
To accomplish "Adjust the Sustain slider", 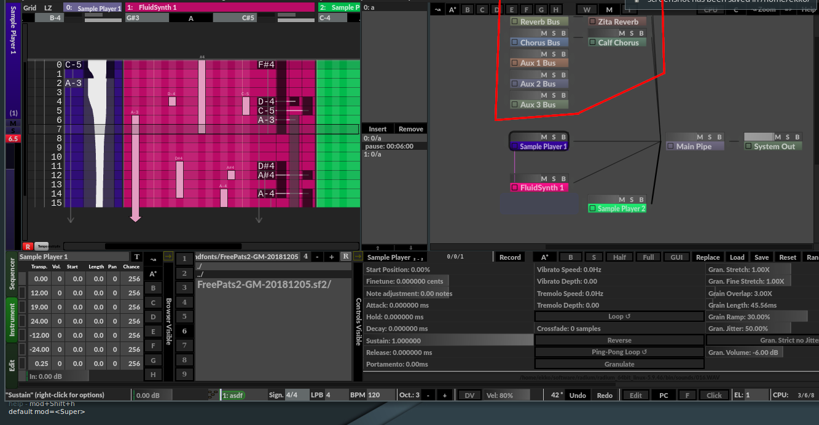I will click(x=449, y=340).
